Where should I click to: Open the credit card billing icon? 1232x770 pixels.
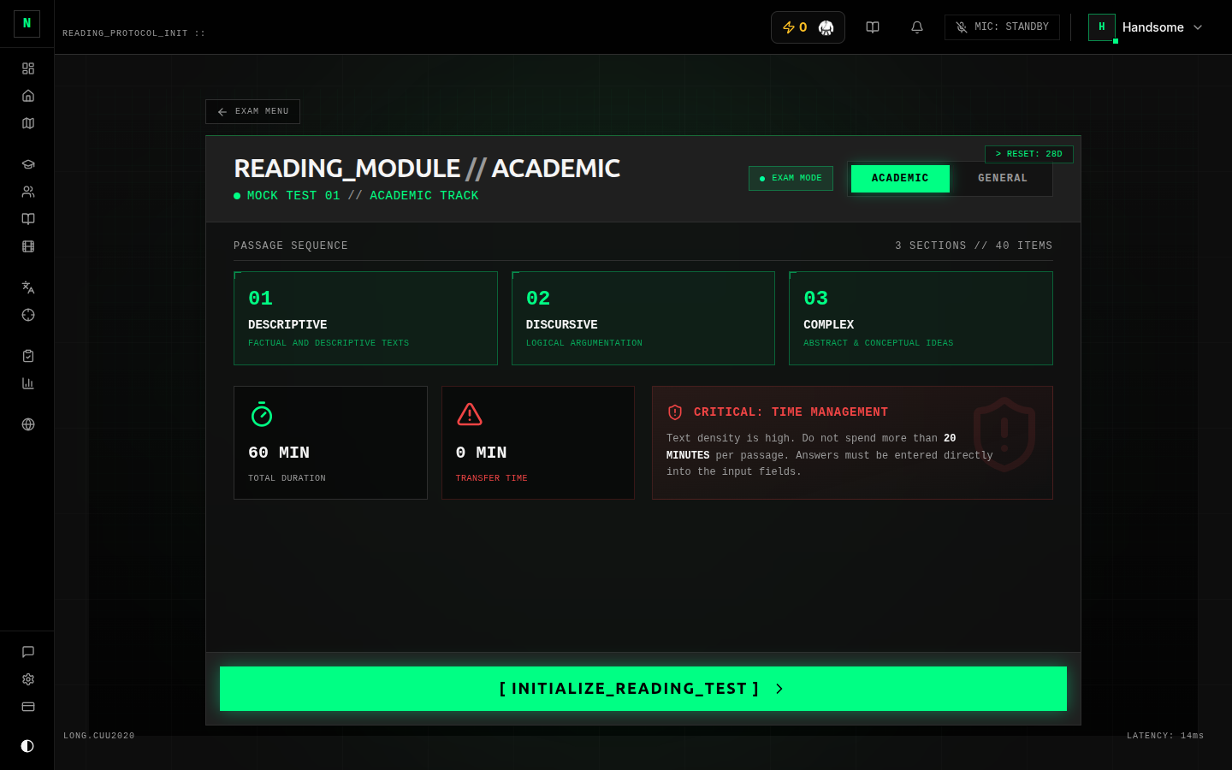click(28, 707)
